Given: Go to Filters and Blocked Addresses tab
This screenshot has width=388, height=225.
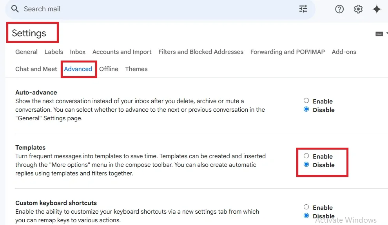Looking at the screenshot, I should [201, 52].
